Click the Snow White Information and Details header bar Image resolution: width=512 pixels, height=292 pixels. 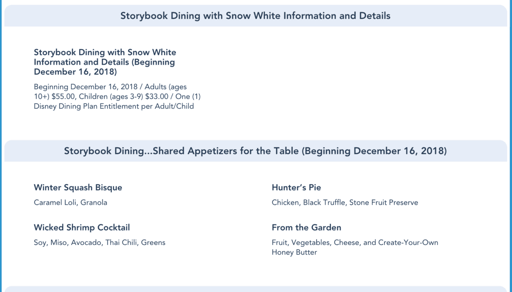coord(255,16)
